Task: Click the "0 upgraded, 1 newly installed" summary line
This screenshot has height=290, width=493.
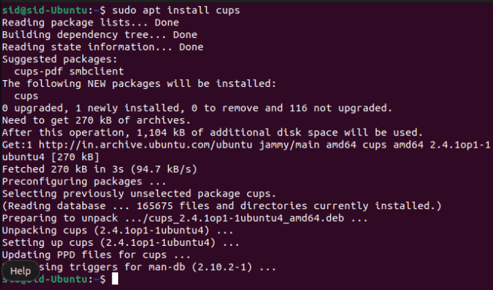Action: pyautogui.click(x=197, y=108)
